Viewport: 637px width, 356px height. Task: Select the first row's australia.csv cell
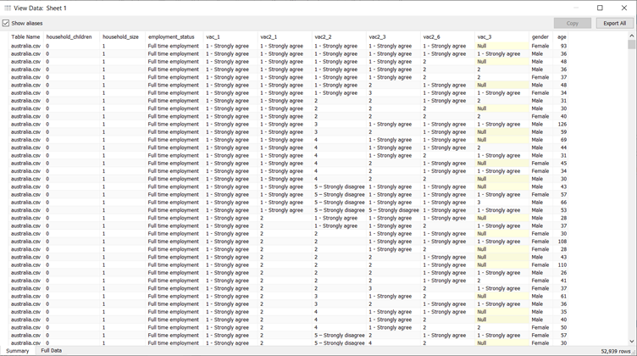[25, 46]
